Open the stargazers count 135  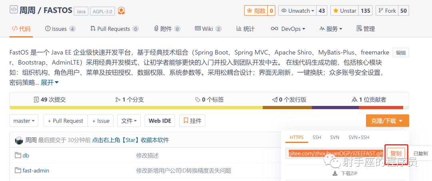point(365,11)
